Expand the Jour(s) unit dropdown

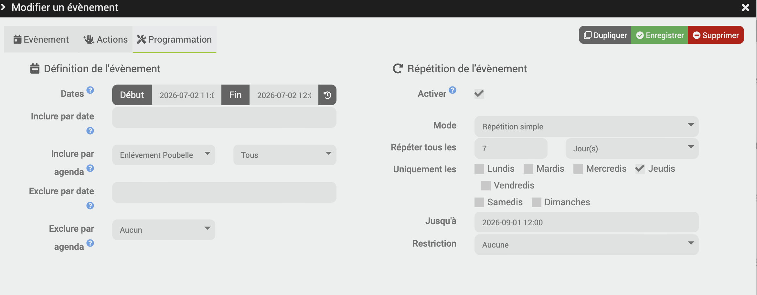(x=632, y=148)
